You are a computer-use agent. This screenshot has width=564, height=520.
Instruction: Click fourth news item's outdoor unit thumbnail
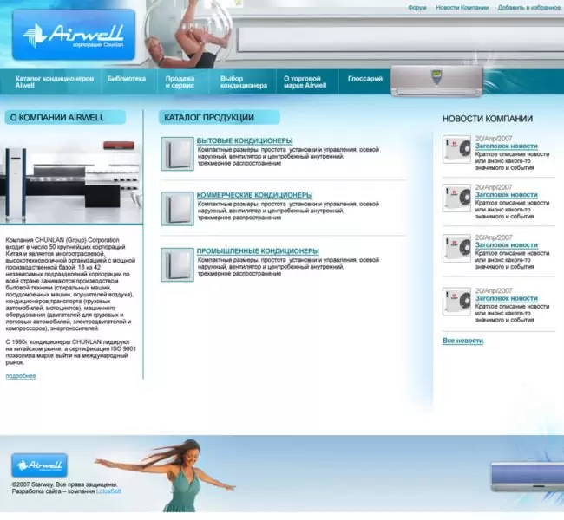456,302
